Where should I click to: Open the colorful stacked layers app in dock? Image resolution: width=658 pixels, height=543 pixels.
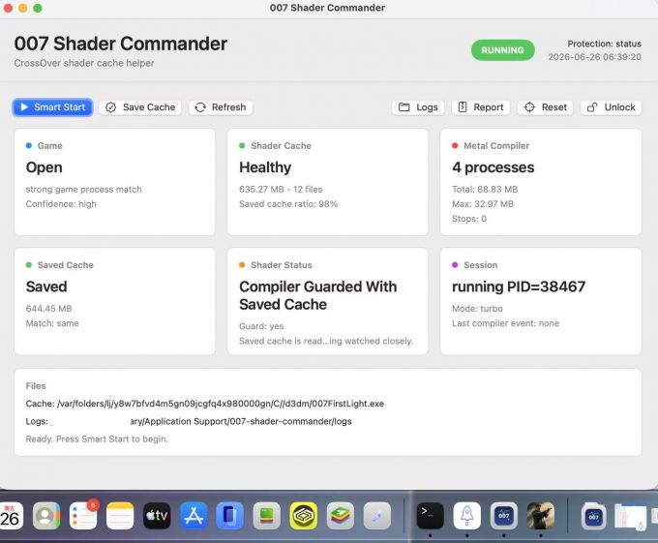(x=341, y=516)
